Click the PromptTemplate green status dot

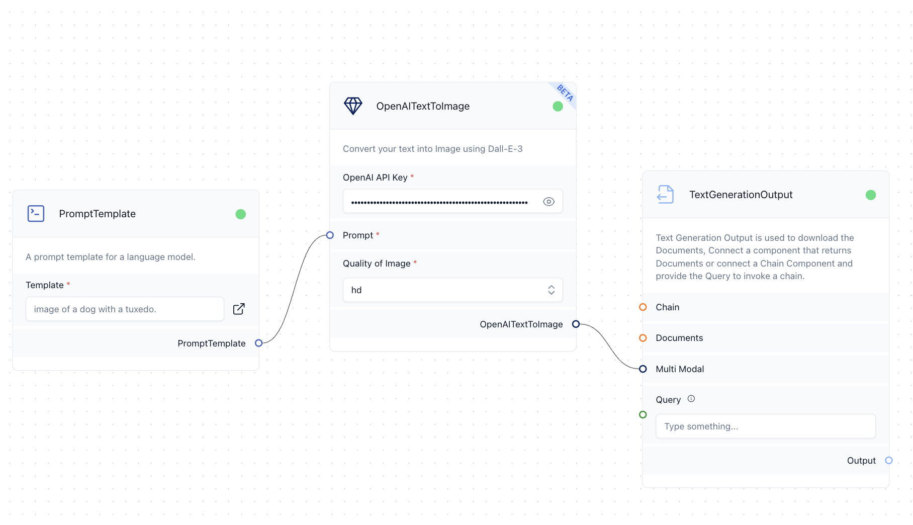click(241, 214)
